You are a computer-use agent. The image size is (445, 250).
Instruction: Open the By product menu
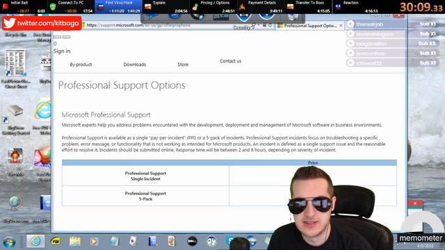[81, 65]
